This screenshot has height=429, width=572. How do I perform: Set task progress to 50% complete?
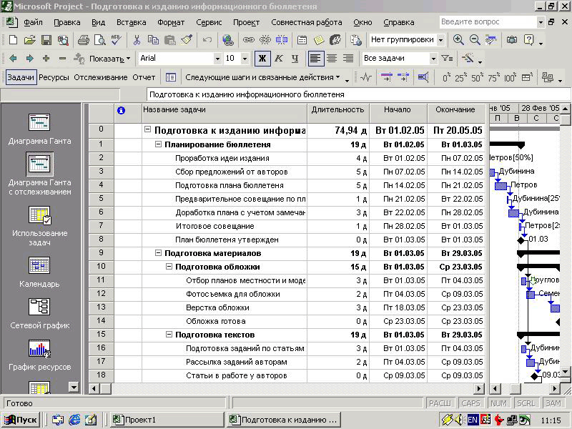(x=478, y=77)
